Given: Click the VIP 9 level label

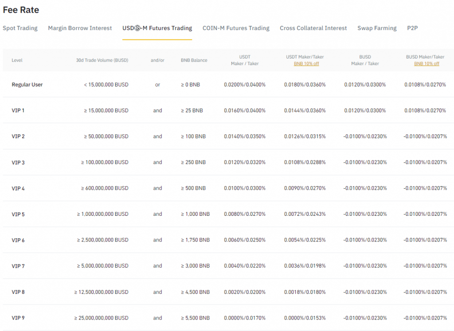Looking at the screenshot, I should point(18,318).
